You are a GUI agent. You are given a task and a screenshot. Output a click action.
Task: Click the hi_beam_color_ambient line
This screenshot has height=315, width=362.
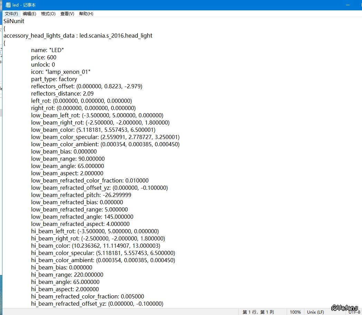[103, 260]
